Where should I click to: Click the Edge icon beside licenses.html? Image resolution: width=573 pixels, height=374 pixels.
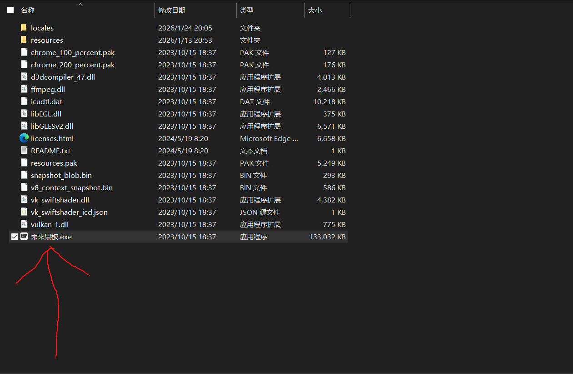pos(24,138)
